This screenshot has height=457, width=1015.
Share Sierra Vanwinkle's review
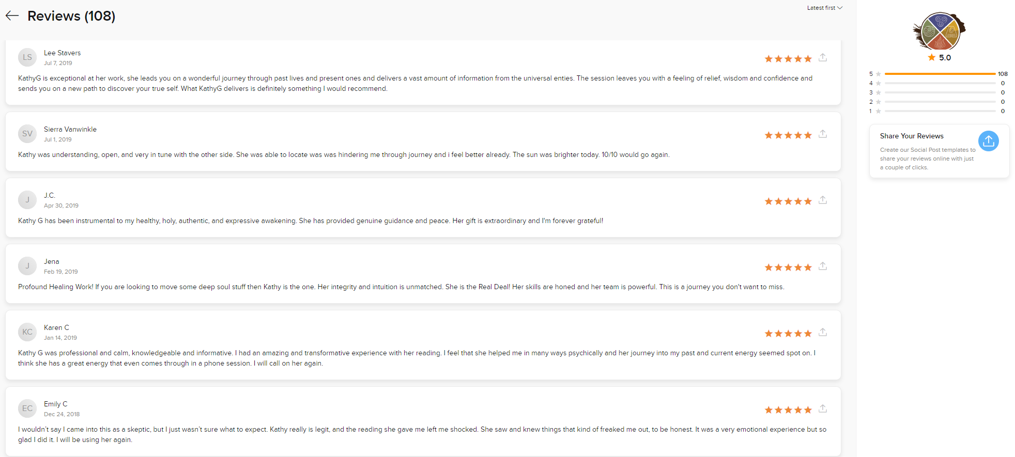point(823,134)
